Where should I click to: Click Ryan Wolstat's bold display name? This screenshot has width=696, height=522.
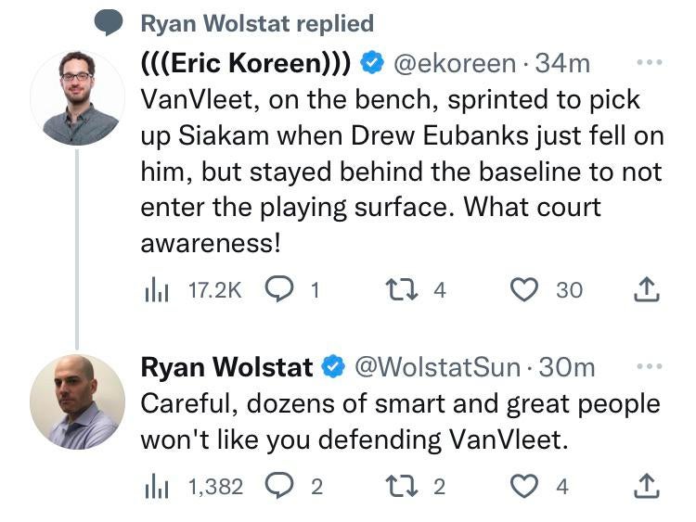click(226, 367)
